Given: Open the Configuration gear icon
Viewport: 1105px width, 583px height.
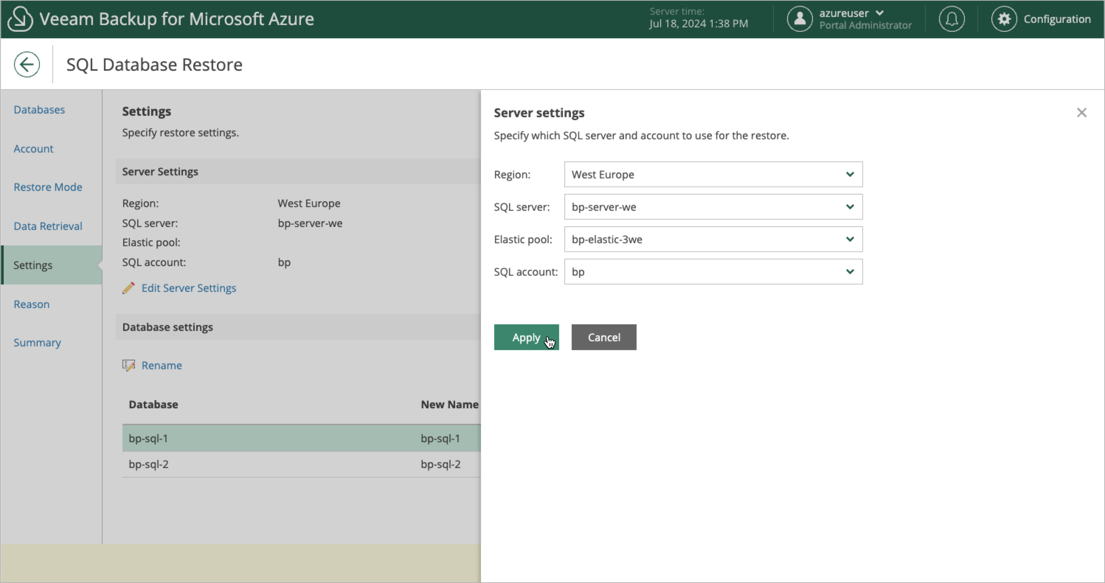Looking at the screenshot, I should (1004, 19).
